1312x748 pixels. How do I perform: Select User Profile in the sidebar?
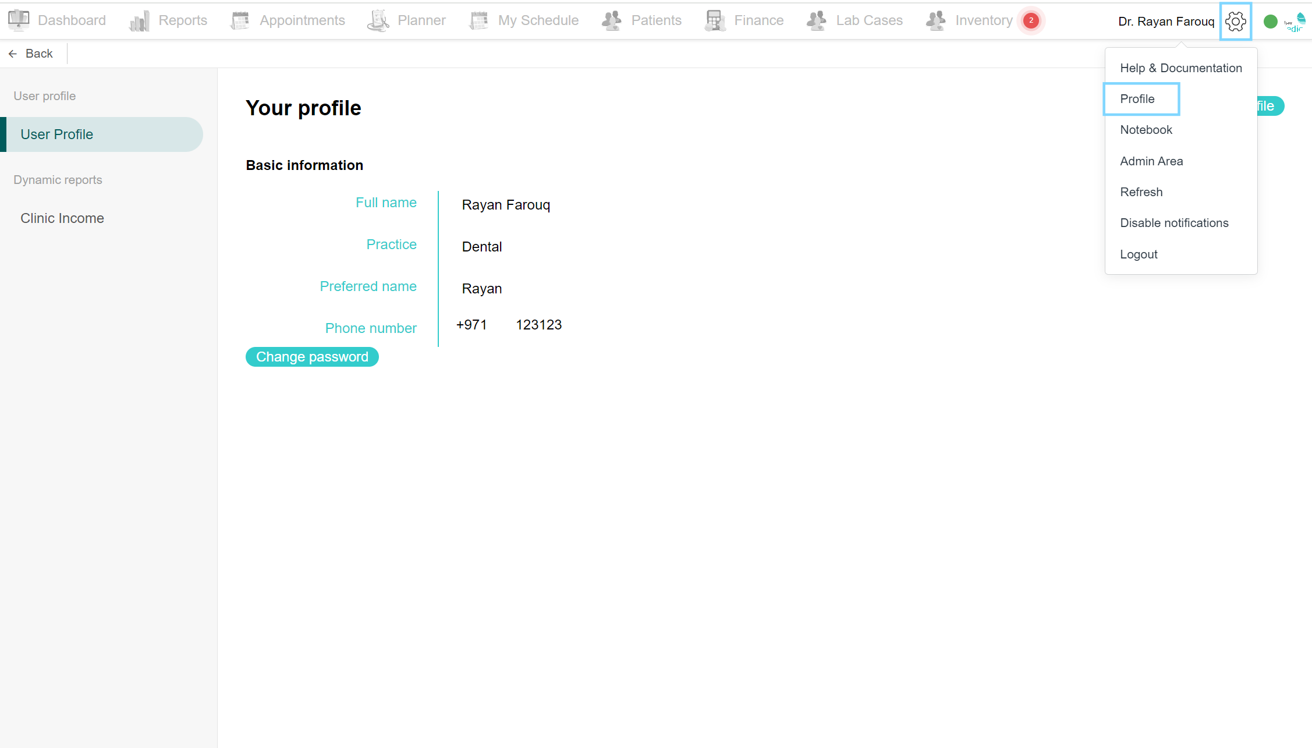point(102,134)
